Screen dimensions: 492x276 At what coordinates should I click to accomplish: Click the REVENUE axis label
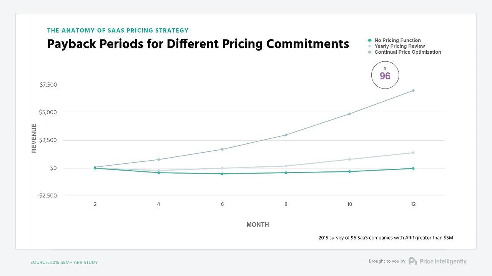click(34, 138)
